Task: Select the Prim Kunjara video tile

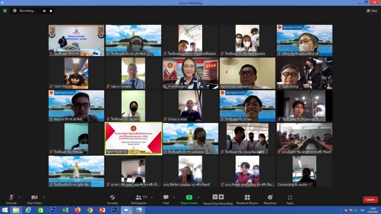Action: 190,73
